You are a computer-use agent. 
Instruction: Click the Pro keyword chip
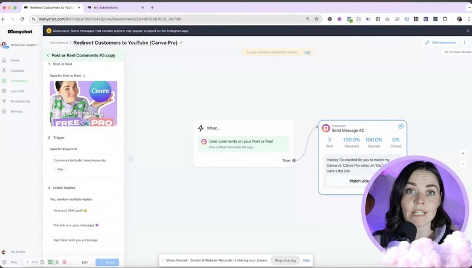[x=60, y=170]
